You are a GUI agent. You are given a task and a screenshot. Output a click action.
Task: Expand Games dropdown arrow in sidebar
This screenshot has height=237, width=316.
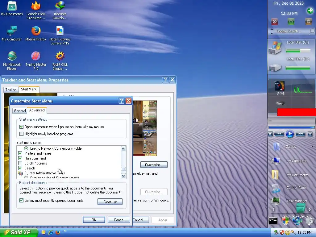pos(313,146)
